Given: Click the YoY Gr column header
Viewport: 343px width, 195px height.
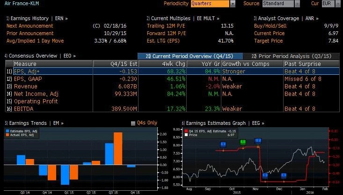Looking at the screenshot, I should [204, 64].
